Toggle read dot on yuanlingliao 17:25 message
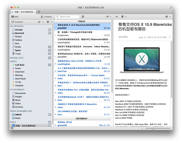 56,42
